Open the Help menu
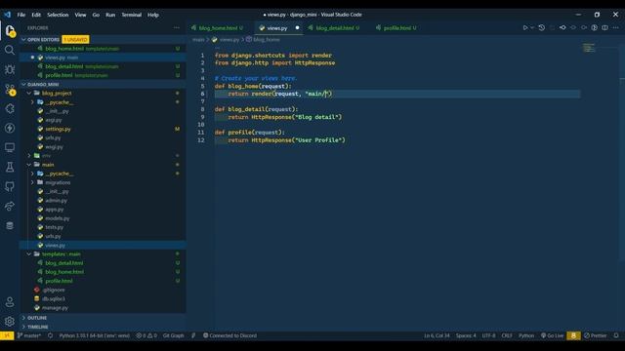 153,15
